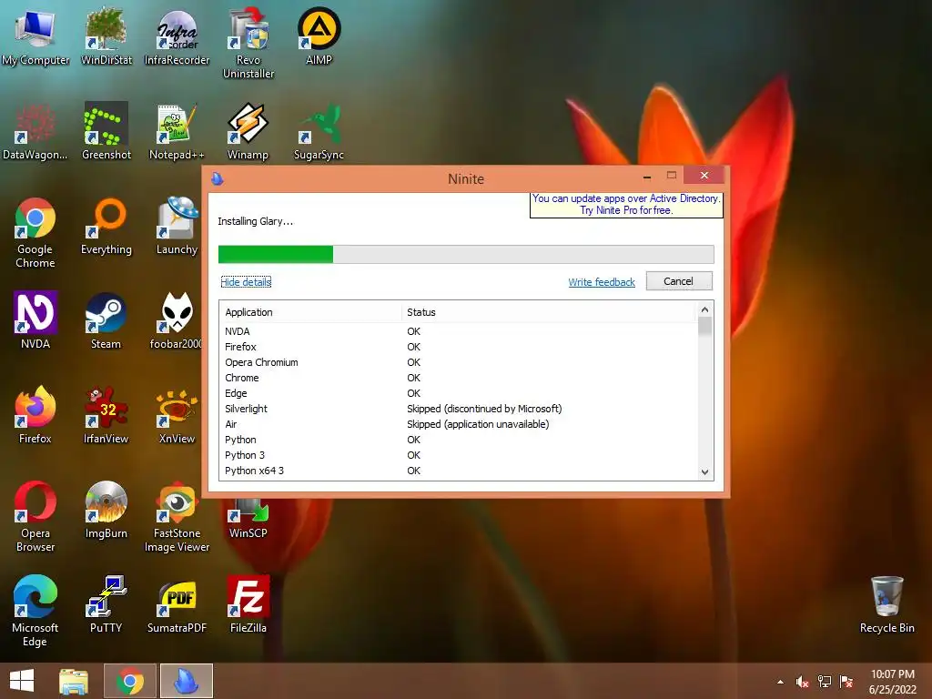
Task: Click the DataWagon desktop shortcut
Action: pyautogui.click(x=35, y=131)
